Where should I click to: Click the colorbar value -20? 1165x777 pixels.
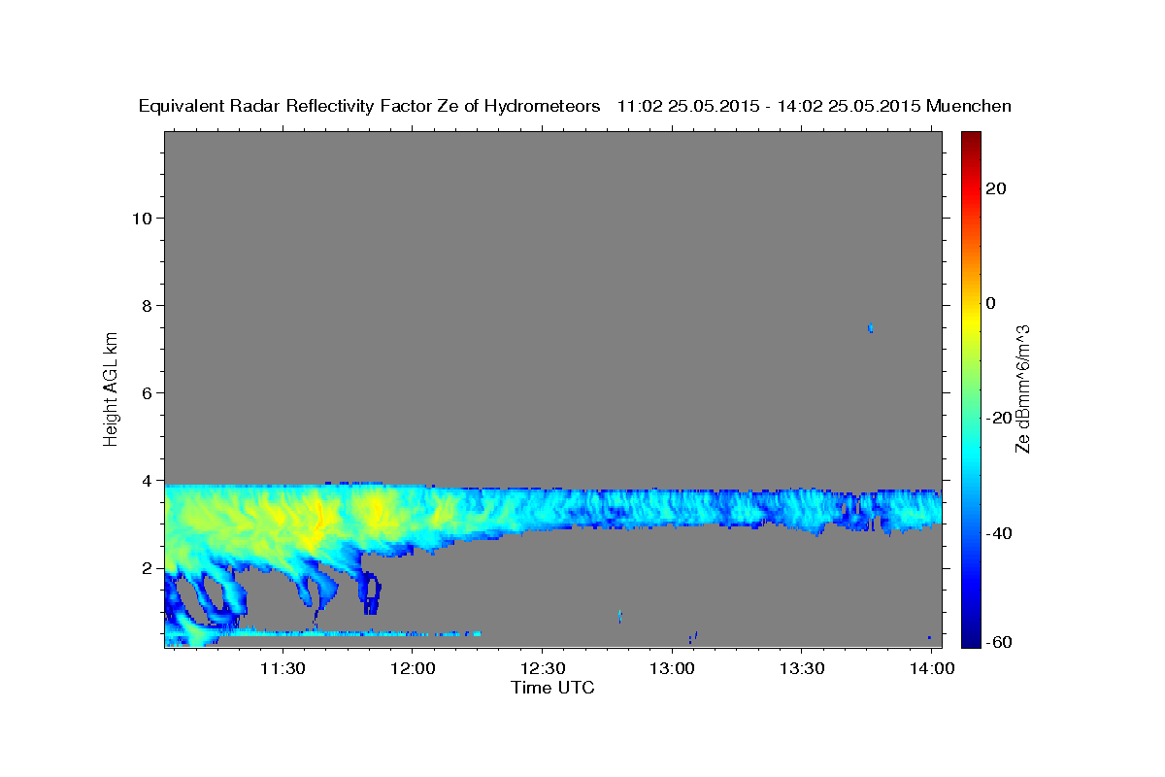[997, 418]
